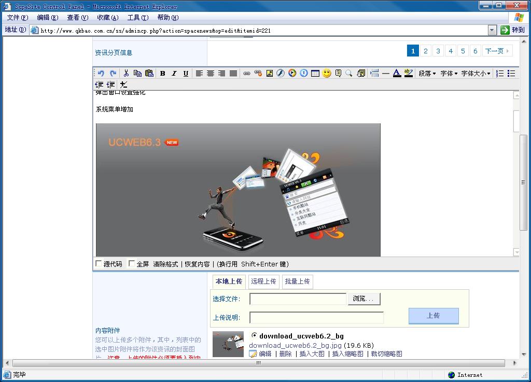531x382 pixels.
Task: Click the horizontal scrollbar thumb
Action: [x=259, y=363]
